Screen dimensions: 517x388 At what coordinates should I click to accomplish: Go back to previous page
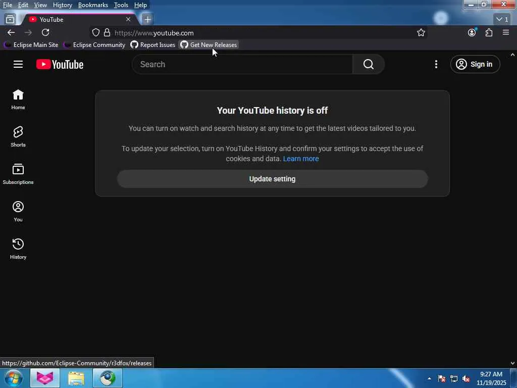tap(11, 33)
